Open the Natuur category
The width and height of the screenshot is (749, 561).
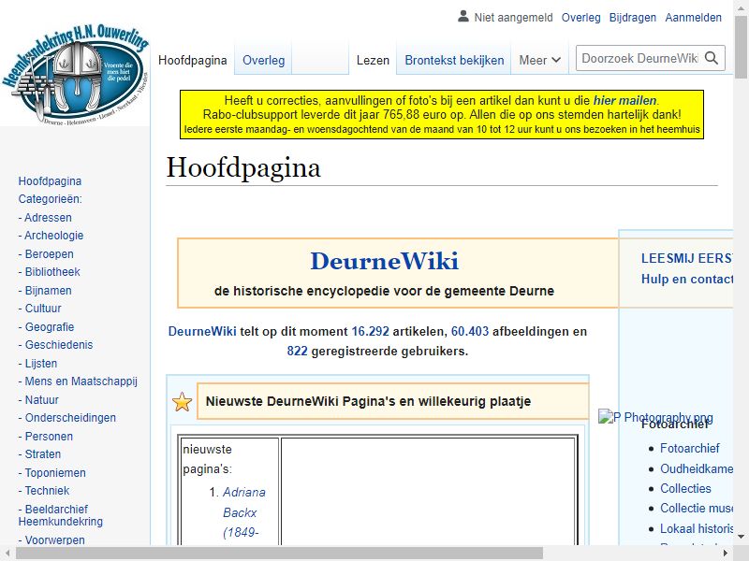(x=41, y=400)
